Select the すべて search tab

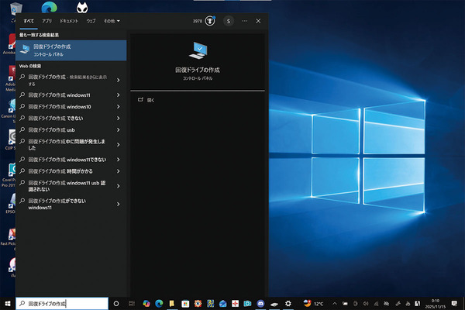(29, 21)
